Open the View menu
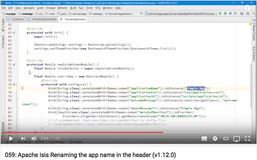257x160 pixels. (18, 8)
